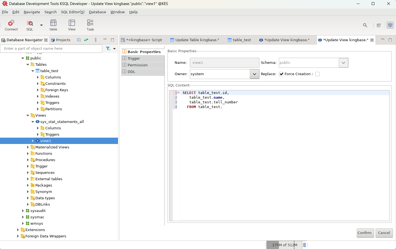Click the toolbar search magnifier icon
The image size is (396, 249).
coord(365,25)
